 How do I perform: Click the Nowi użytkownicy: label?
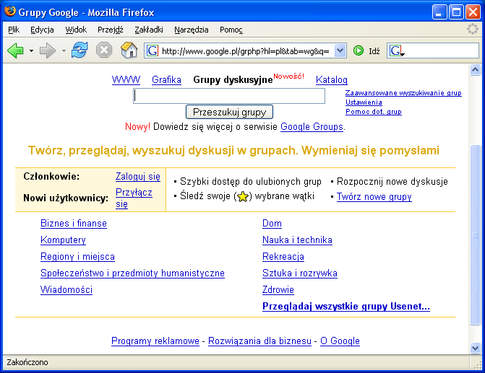tap(66, 198)
